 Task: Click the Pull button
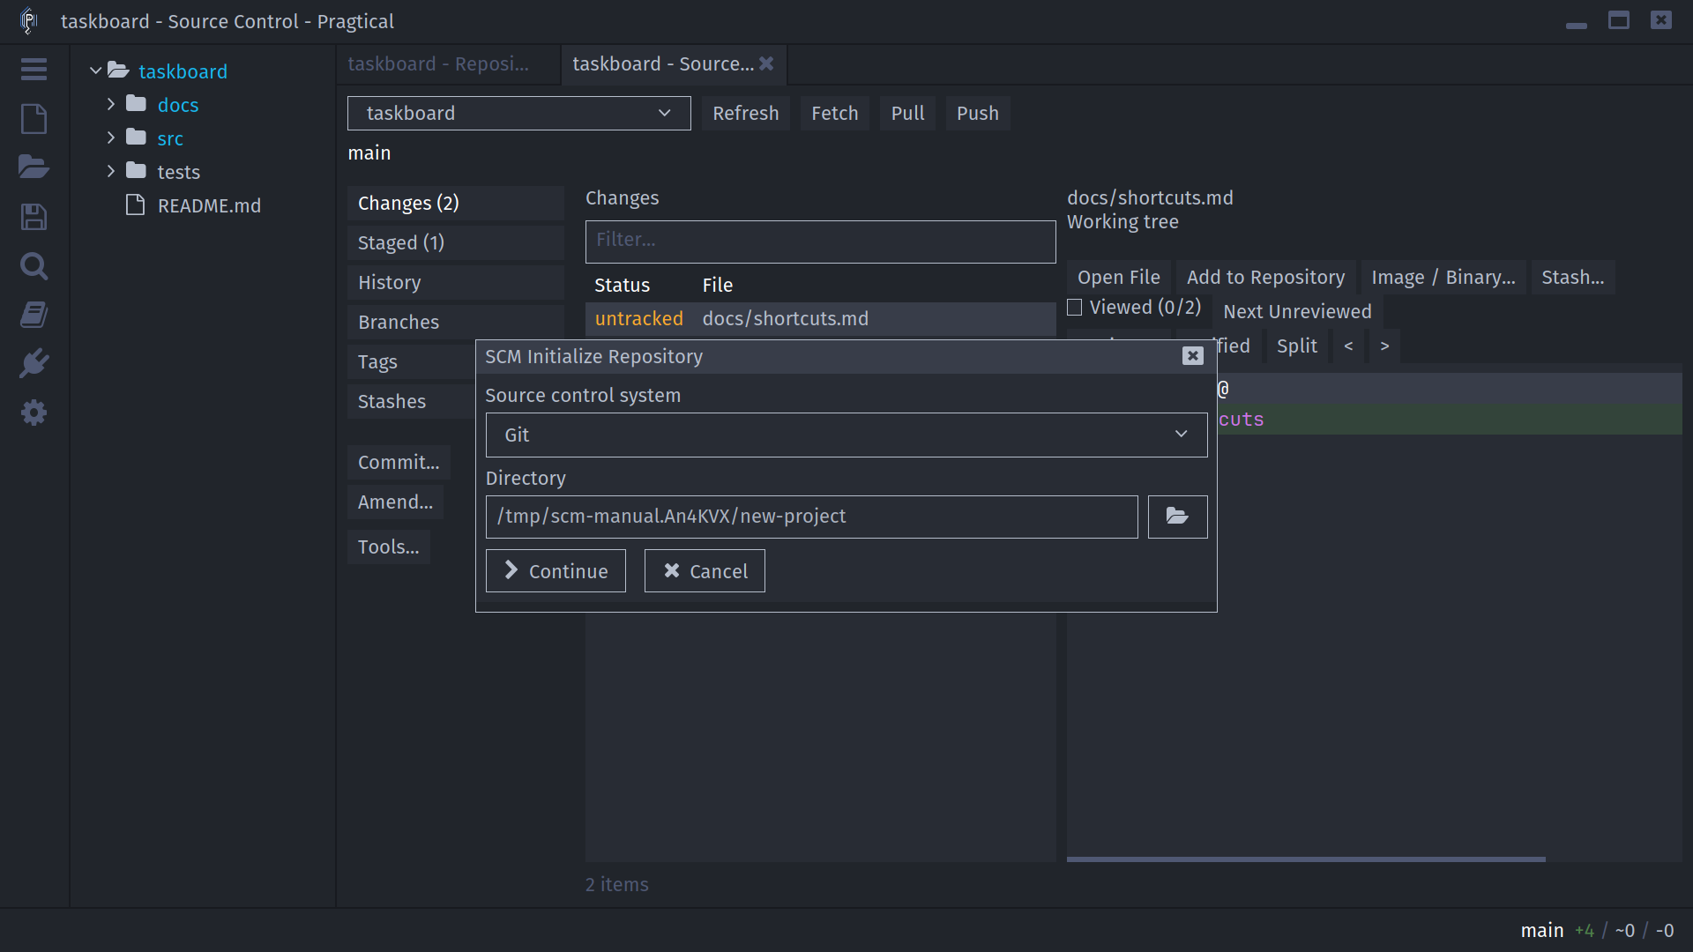(x=907, y=113)
